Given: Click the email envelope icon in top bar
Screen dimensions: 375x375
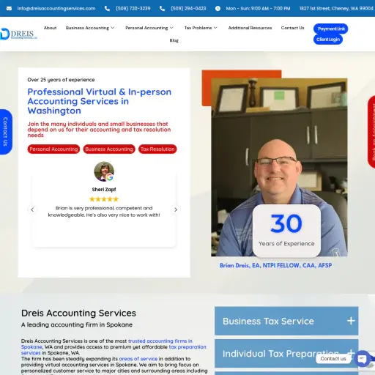Looking at the screenshot, I should coord(9,9).
